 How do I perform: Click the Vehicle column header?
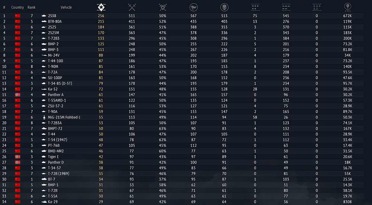coord(66,7)
